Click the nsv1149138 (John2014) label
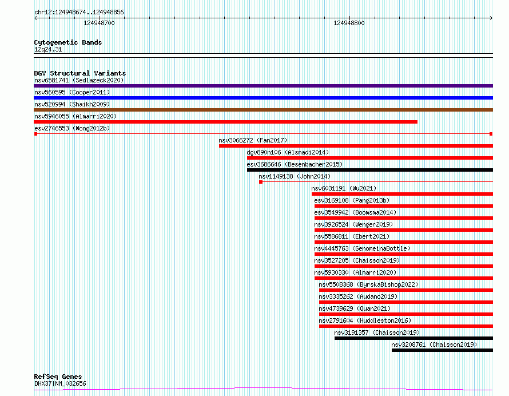Viewport: 509px width, 396px height. tap(295, 176)
